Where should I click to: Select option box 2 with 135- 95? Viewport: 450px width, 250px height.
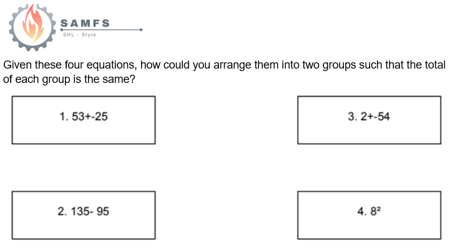click(84, 215)
